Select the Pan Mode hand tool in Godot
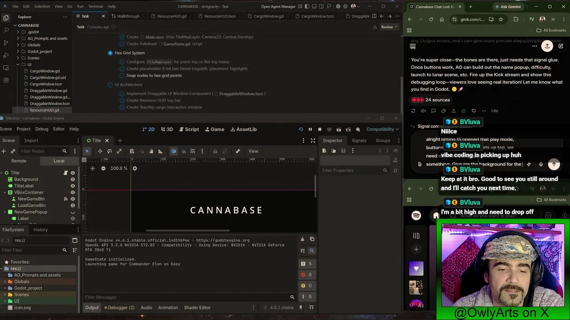Viewport: 570px width, 320px height. (151, 151)
